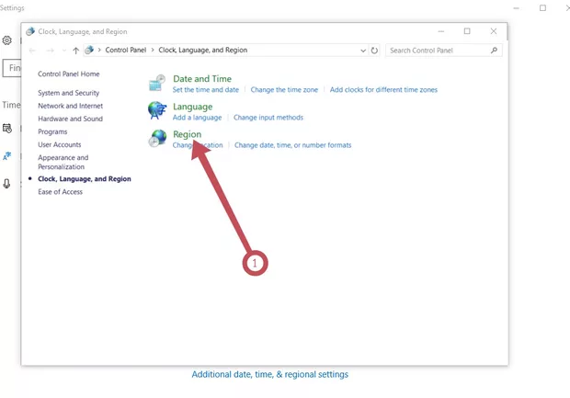Click Change the time zone
The image size is (570, 398).
click(x=284, y=90)
